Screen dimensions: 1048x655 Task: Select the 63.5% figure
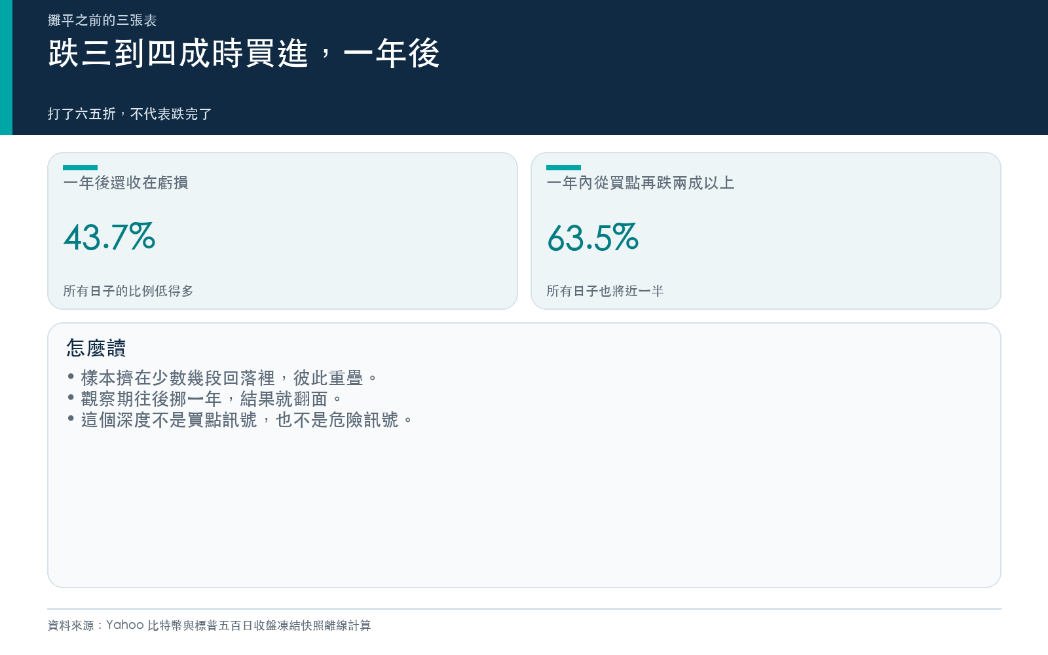pos(593,237)
